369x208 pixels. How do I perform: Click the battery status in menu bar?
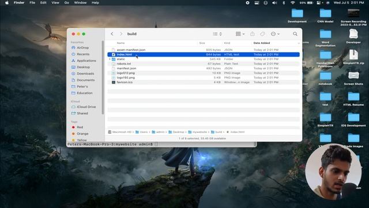pos(306,3)
